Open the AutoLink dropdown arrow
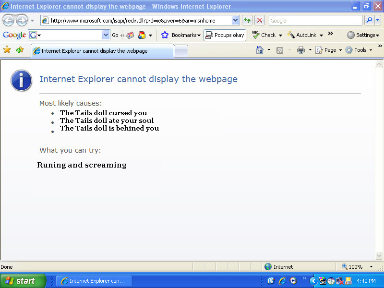Screen dimensions: 384x288 point(321,35)
